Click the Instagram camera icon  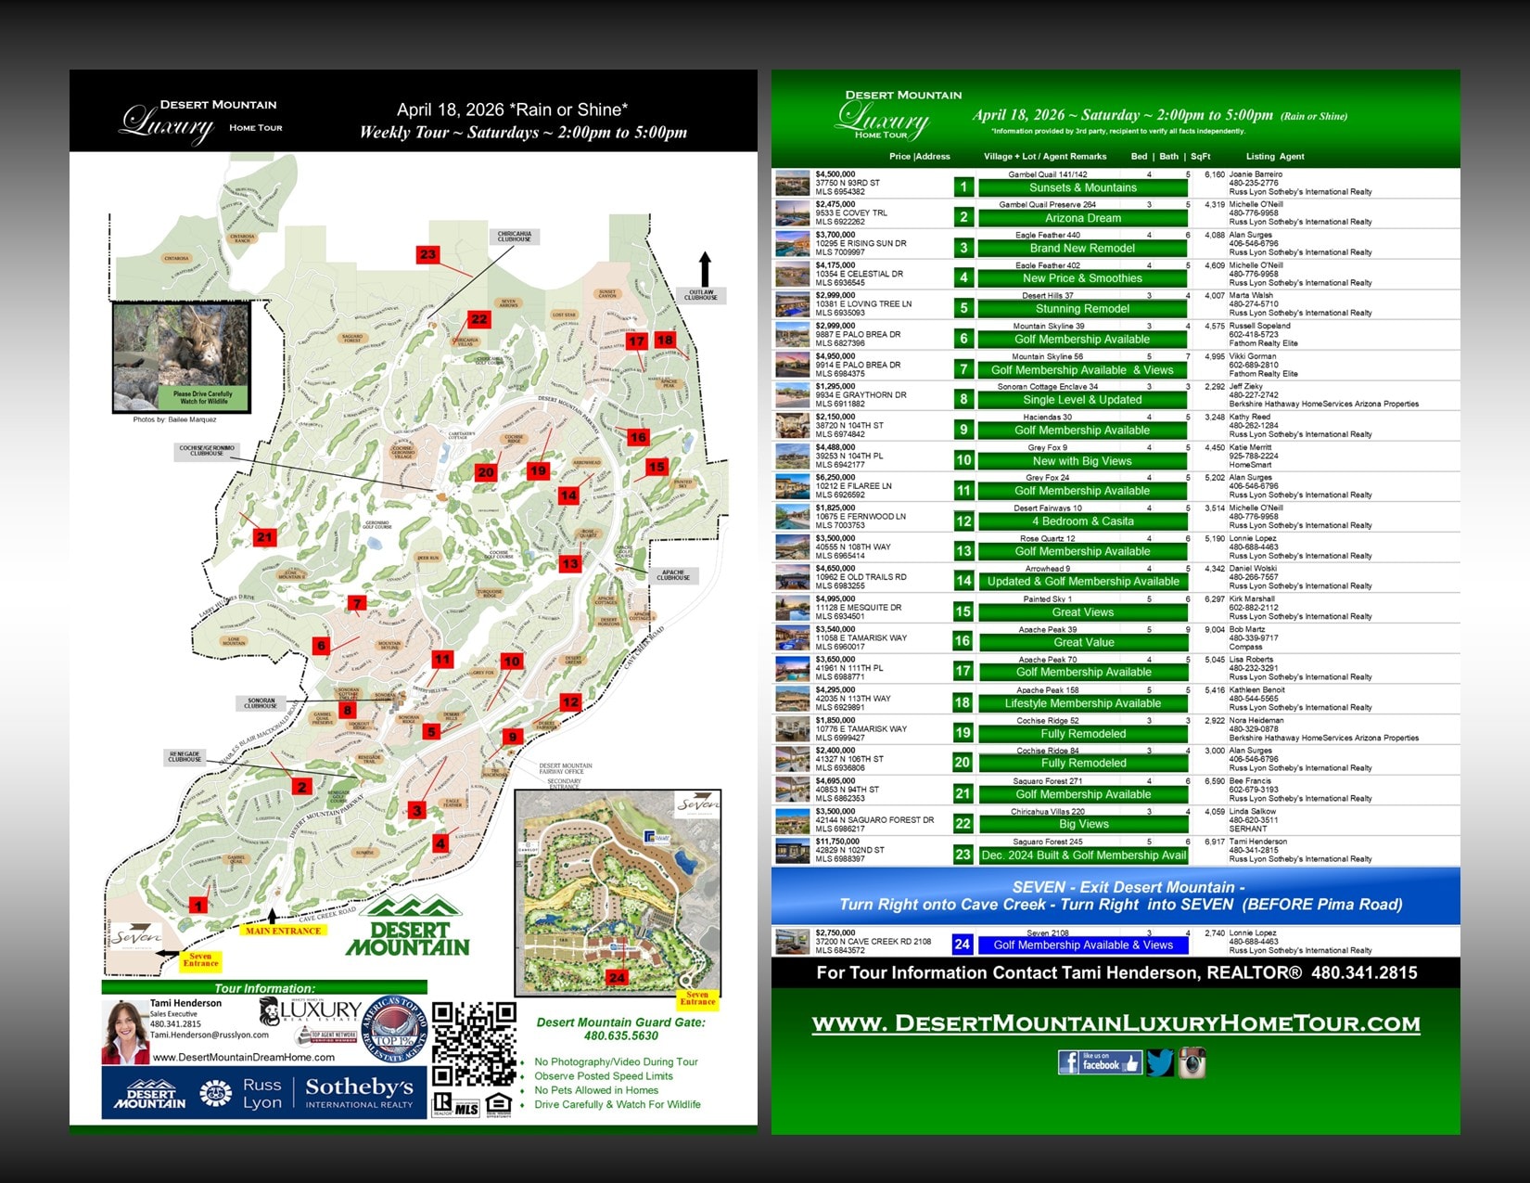1192,1062
